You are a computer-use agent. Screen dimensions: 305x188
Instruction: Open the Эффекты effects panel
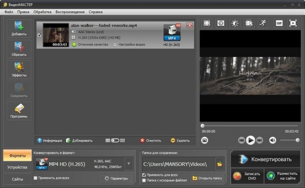(x=19, y=70)
